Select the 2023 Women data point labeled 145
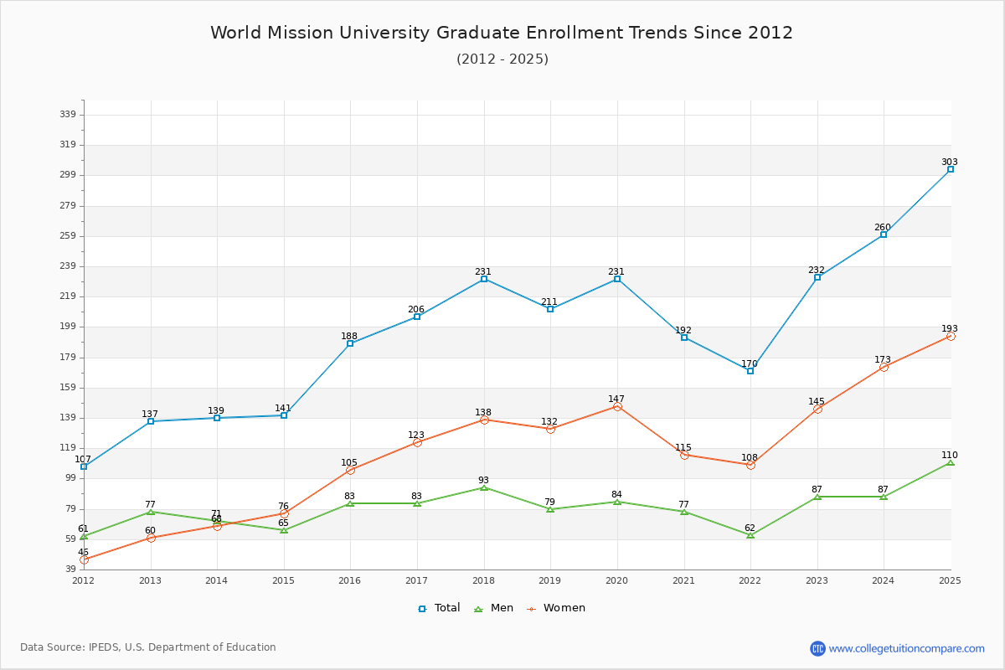The image size is (1005, 670). point(817,409)
